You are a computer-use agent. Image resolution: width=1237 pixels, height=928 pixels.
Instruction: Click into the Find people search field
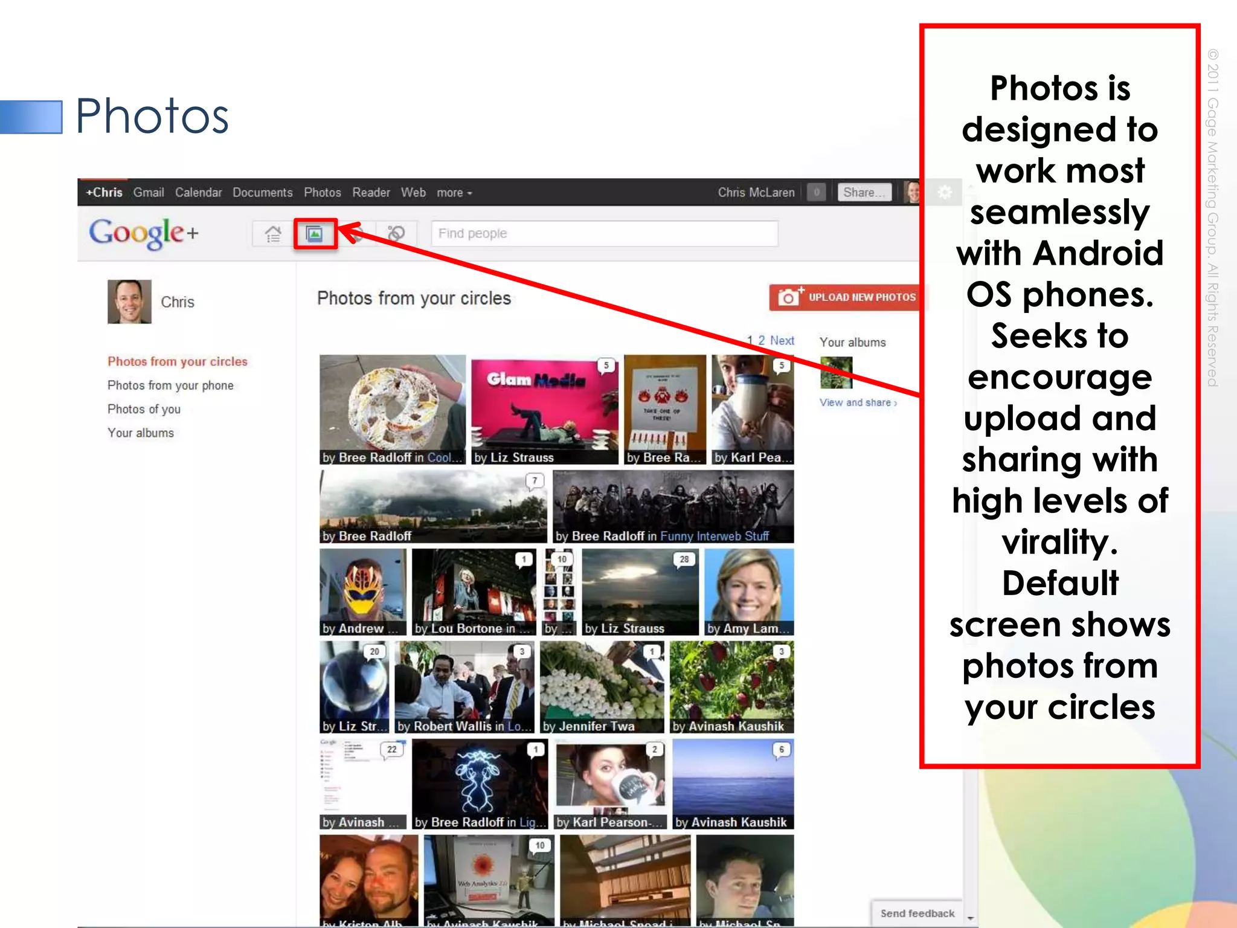coord(604,234)
